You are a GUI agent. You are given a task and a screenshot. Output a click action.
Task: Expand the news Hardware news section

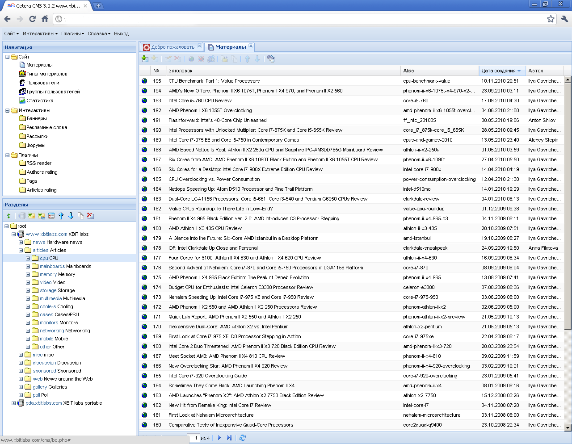tap(21, 243)
